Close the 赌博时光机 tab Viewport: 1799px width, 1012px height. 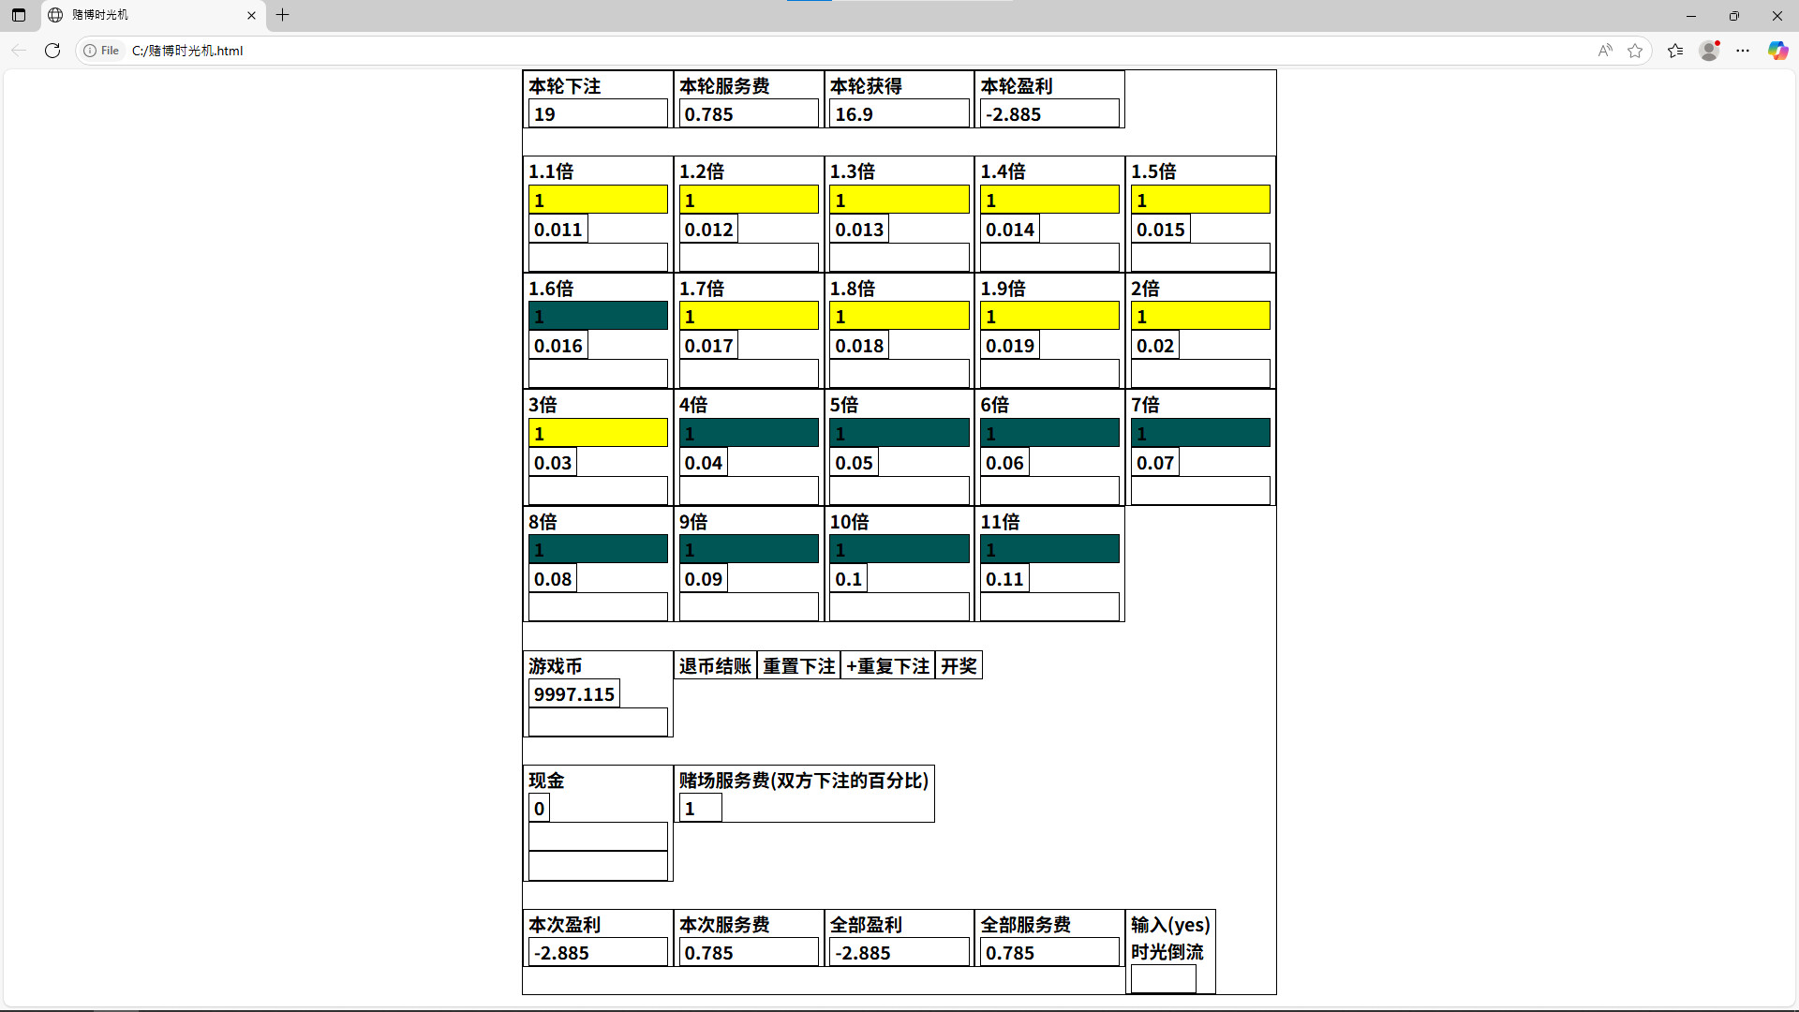(x=251, y=15)
